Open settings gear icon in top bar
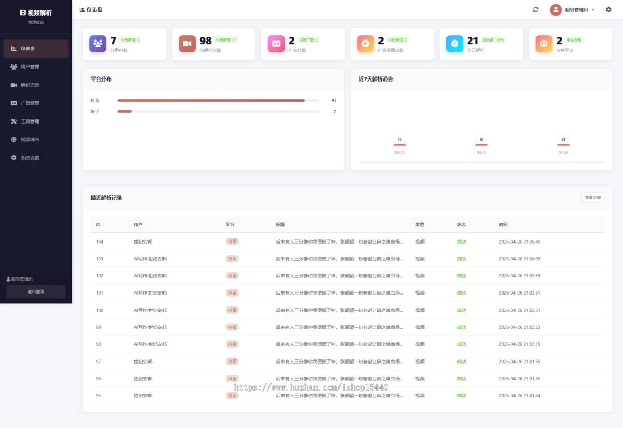The width and height of the screenshot is (623, 428). coord(608,9)
